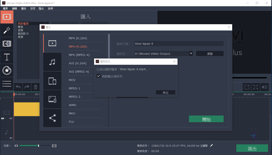
Task: Click the preview volume speaker icon
Action: [265, 87]
